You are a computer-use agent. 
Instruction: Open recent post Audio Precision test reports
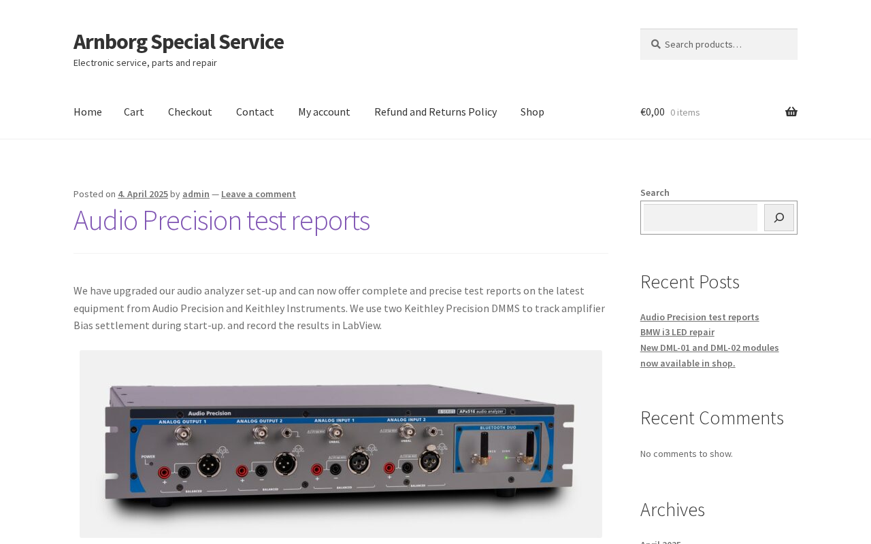700,317
